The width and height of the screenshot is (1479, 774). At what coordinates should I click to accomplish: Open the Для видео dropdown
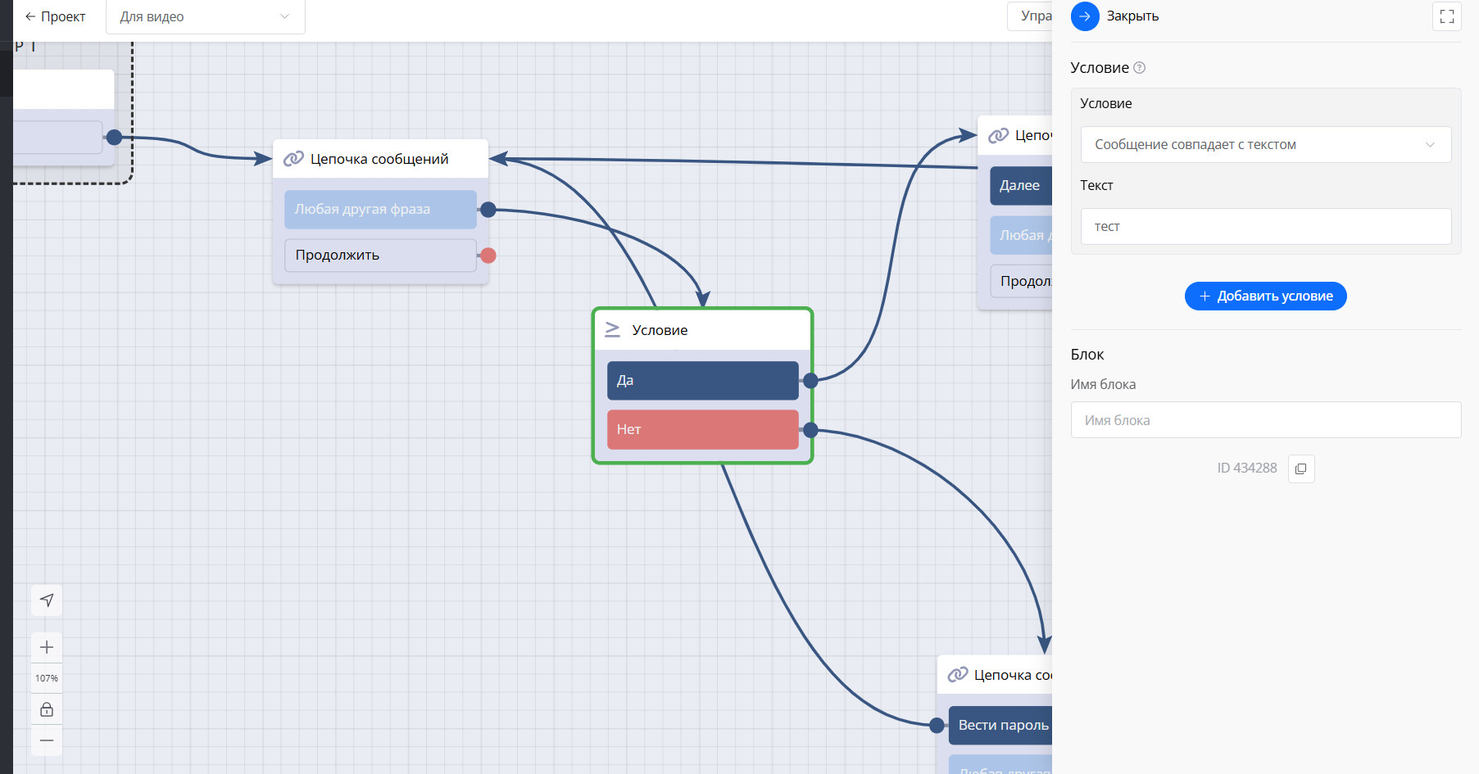point(205,16)
